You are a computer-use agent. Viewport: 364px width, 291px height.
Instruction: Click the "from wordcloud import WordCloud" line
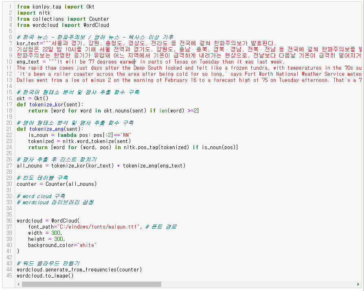point(63,25)
